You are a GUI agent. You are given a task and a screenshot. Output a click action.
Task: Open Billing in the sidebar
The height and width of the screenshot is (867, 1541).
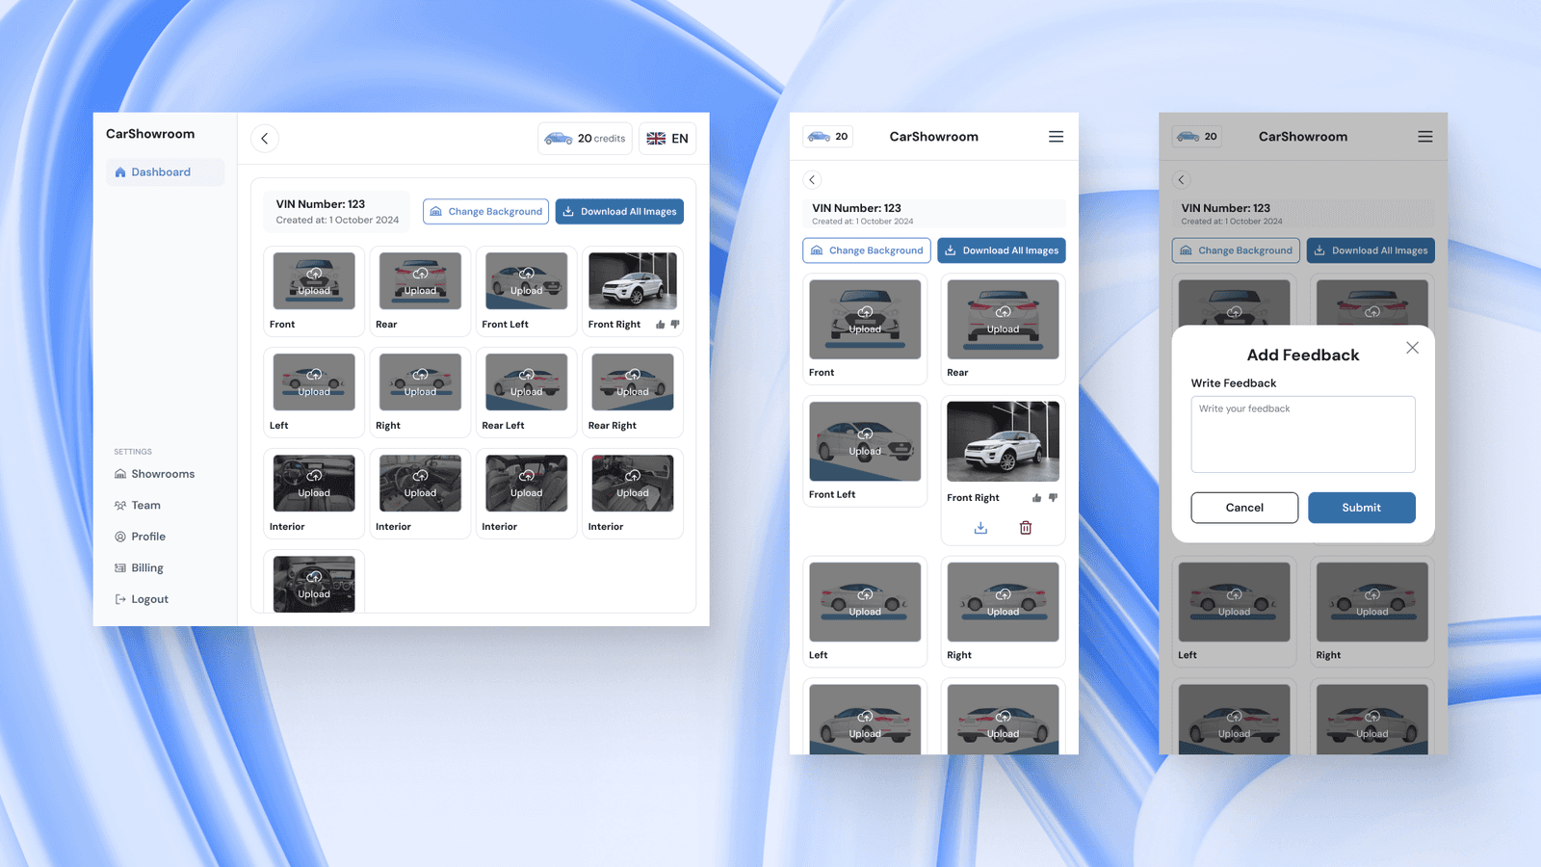click(x=139, y=567)
